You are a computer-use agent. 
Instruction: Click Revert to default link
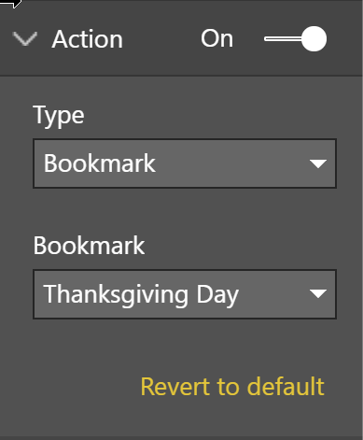(232, 387)
